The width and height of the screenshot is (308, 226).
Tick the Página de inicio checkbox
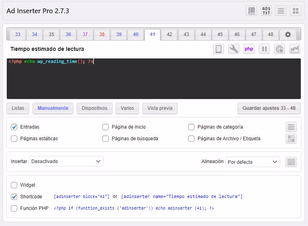105,127
